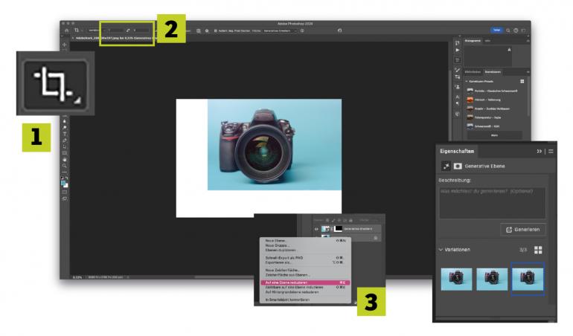Click the description prompt text field
This screenshot has width=573, height=336.
pyautogui.click(x=492, y=202)
